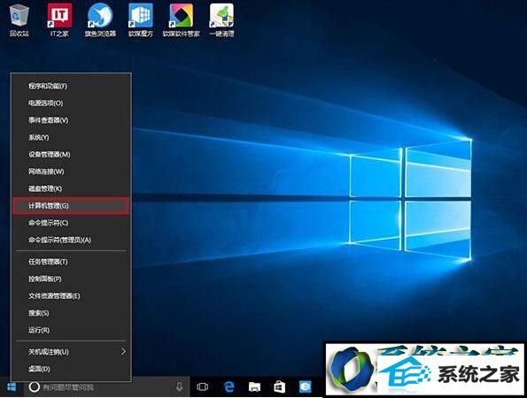This screenshot has width=527, height=398.
Task: Open 命令提示符(C) from the menu
Action: point(71,223)
